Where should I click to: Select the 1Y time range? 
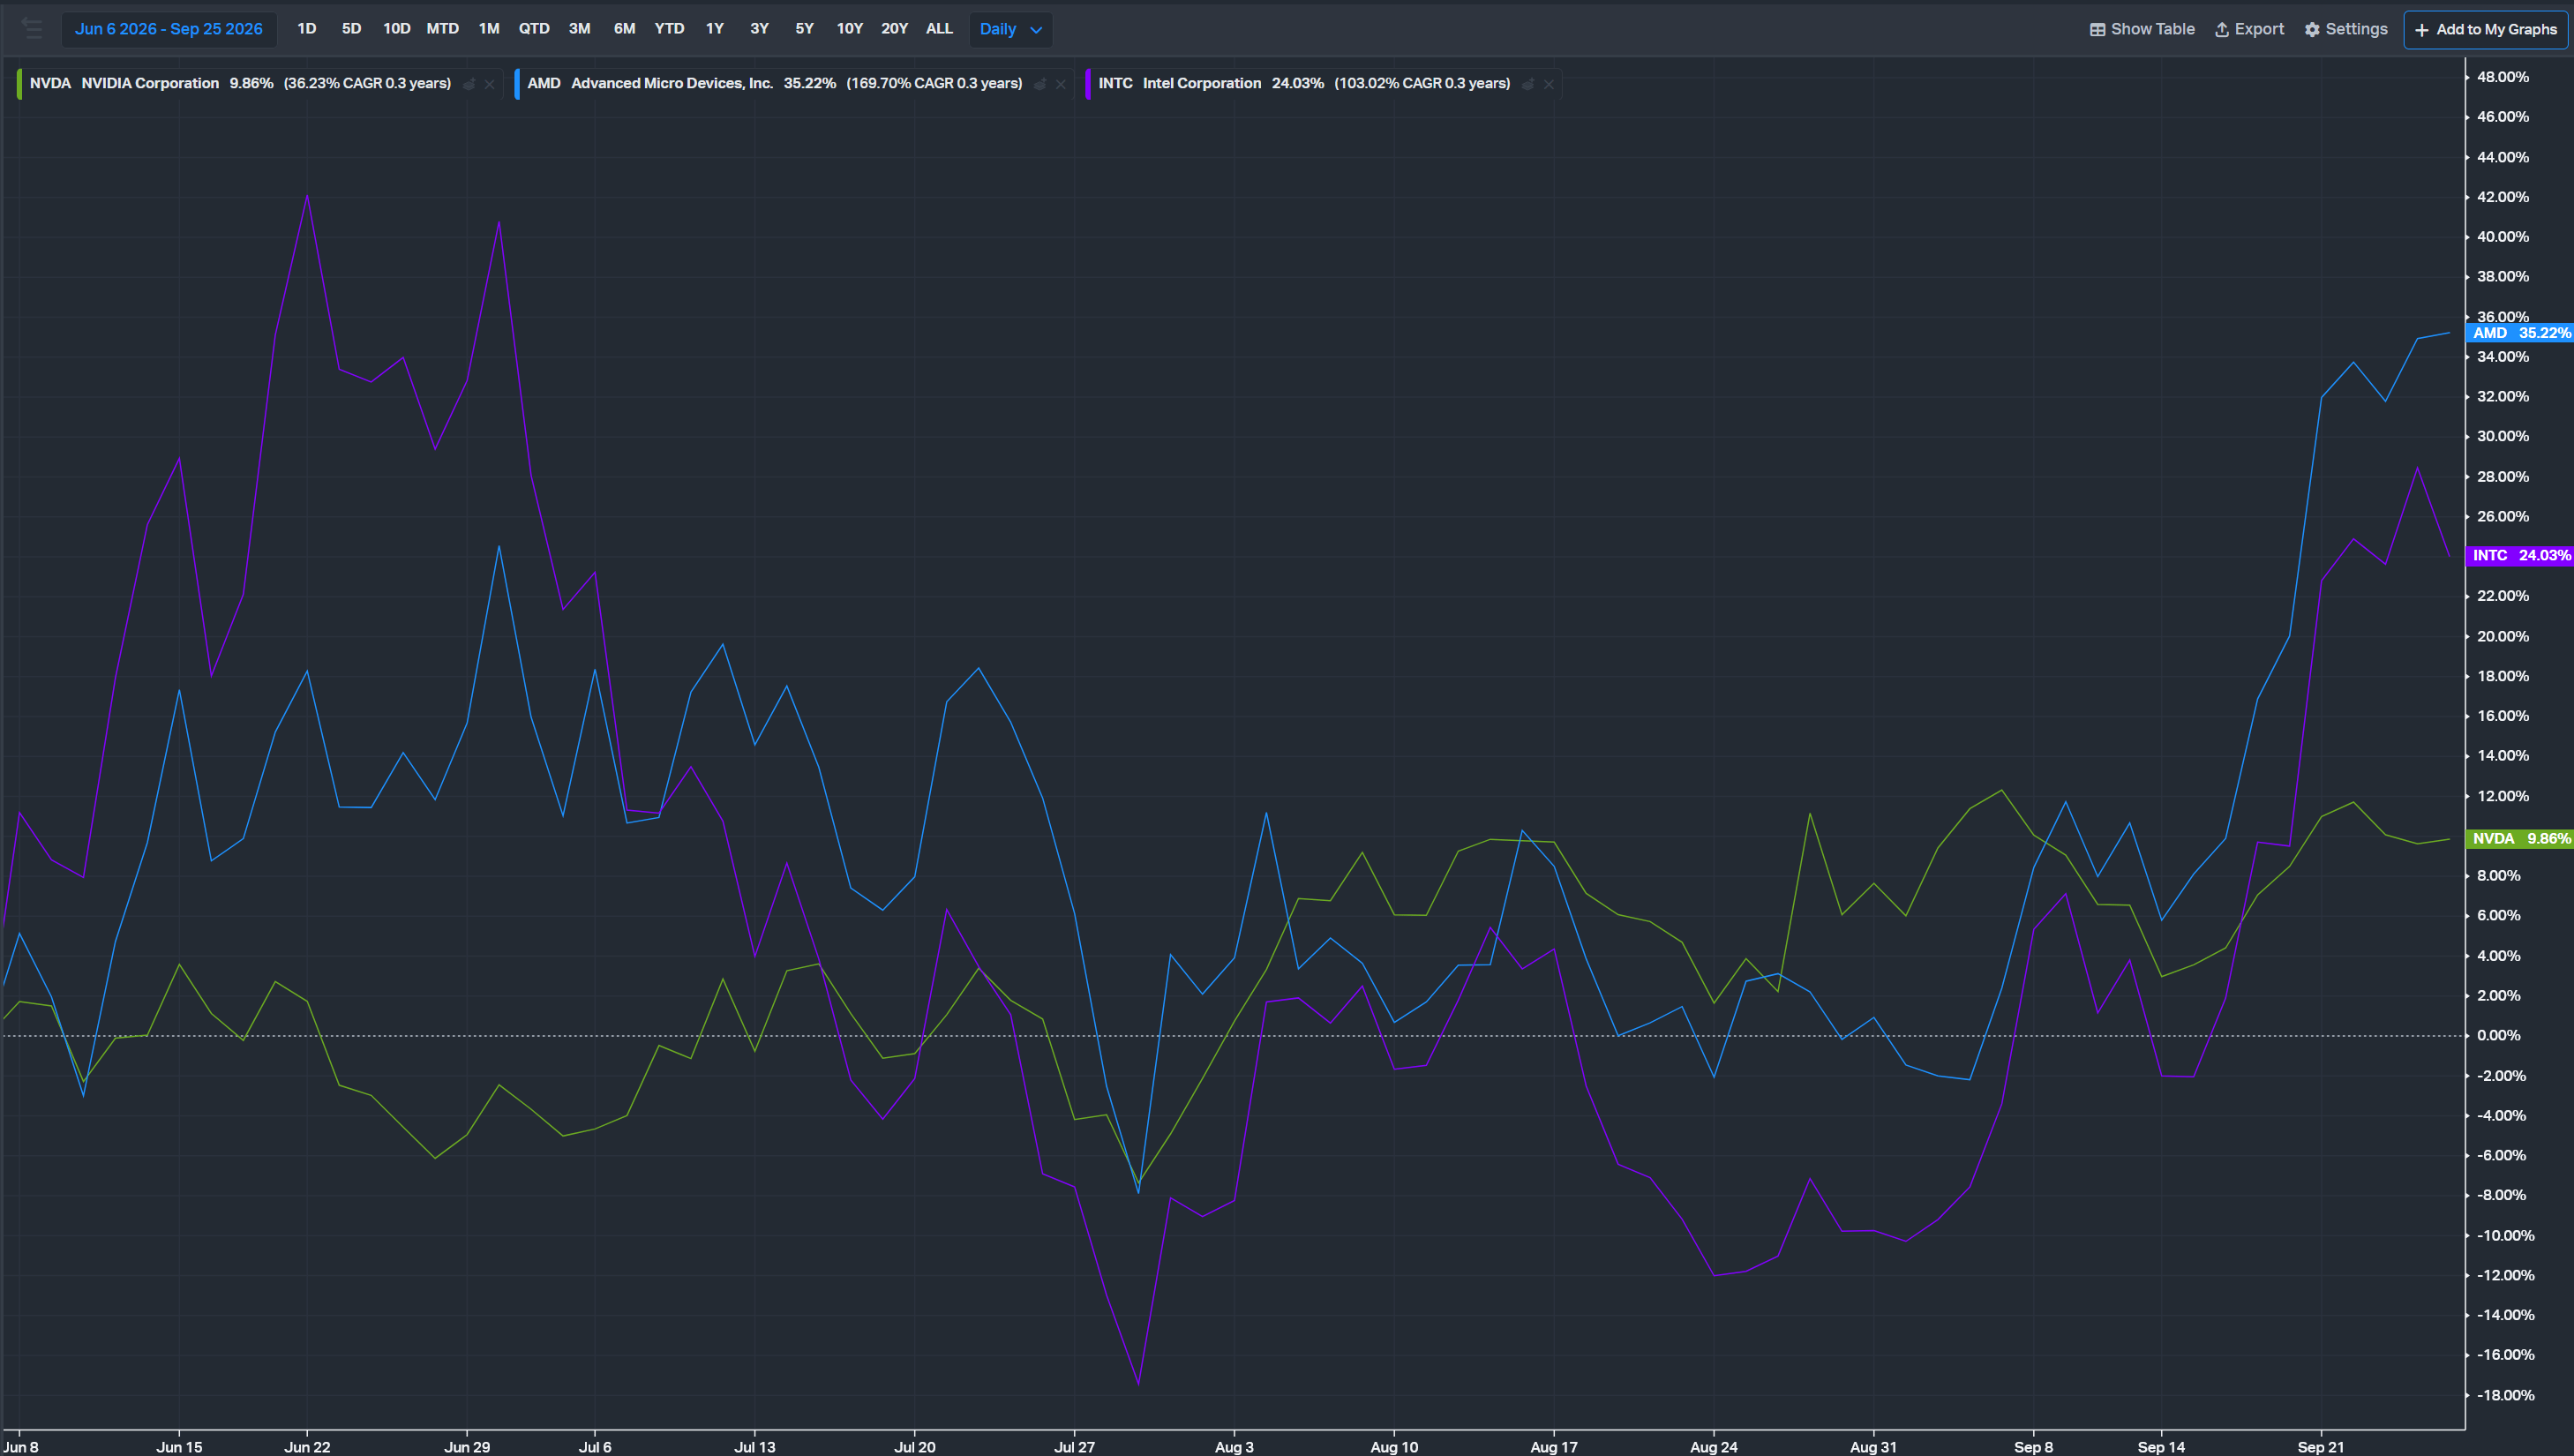pyautogui.click(x=714, y=29)
